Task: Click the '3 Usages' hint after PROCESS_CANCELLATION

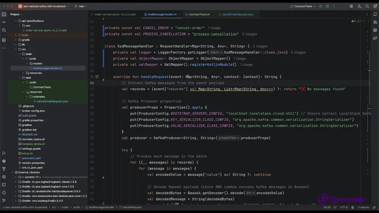Action: [249, 34]
